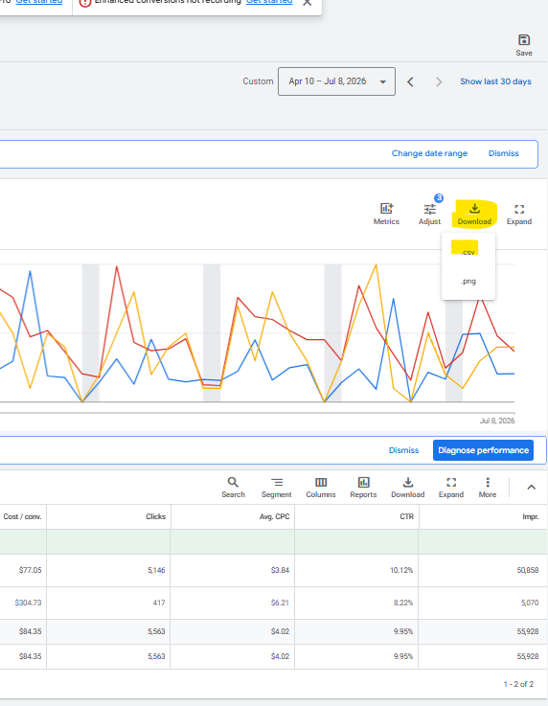Click the Save icon

coord(524,40)
